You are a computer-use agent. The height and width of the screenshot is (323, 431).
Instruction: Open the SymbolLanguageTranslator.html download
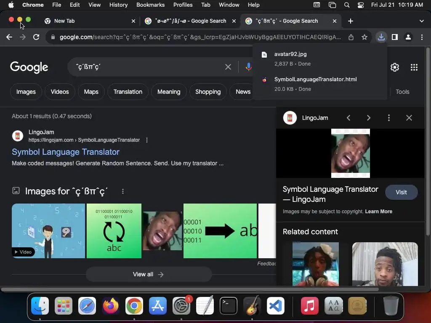click(x=320, y=84)
